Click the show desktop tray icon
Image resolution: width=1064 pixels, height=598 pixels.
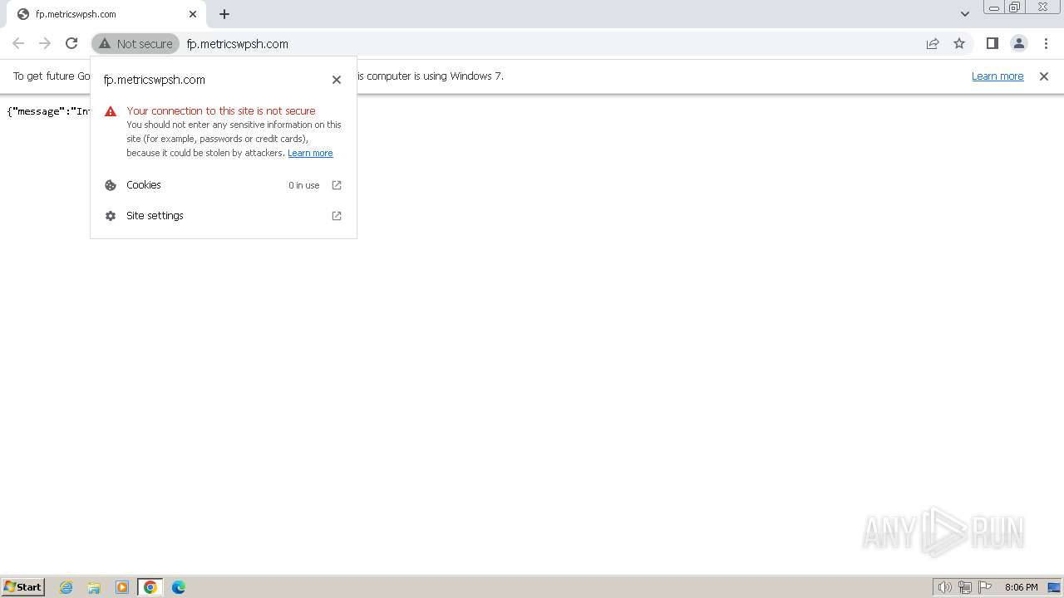click(x=1054, y=587)
